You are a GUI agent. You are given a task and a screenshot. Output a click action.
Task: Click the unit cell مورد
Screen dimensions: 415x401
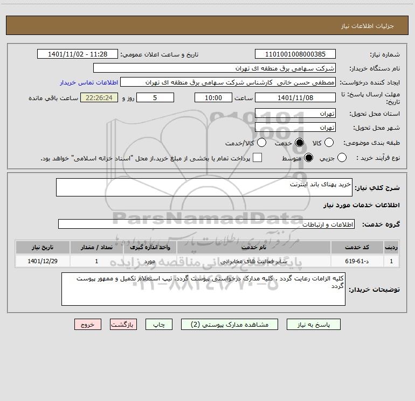(x=150, y=261)
